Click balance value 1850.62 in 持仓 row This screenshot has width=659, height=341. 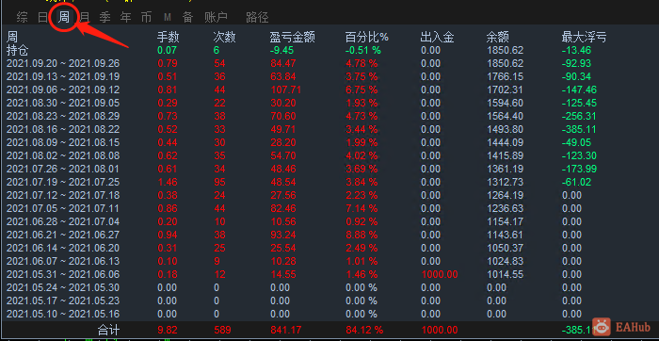coord(506,51)
